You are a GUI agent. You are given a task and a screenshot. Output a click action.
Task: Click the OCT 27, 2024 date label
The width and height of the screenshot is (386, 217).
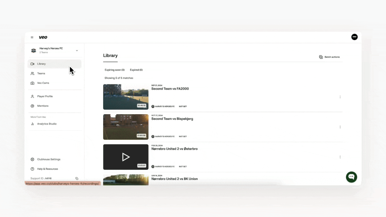[157, 115]
